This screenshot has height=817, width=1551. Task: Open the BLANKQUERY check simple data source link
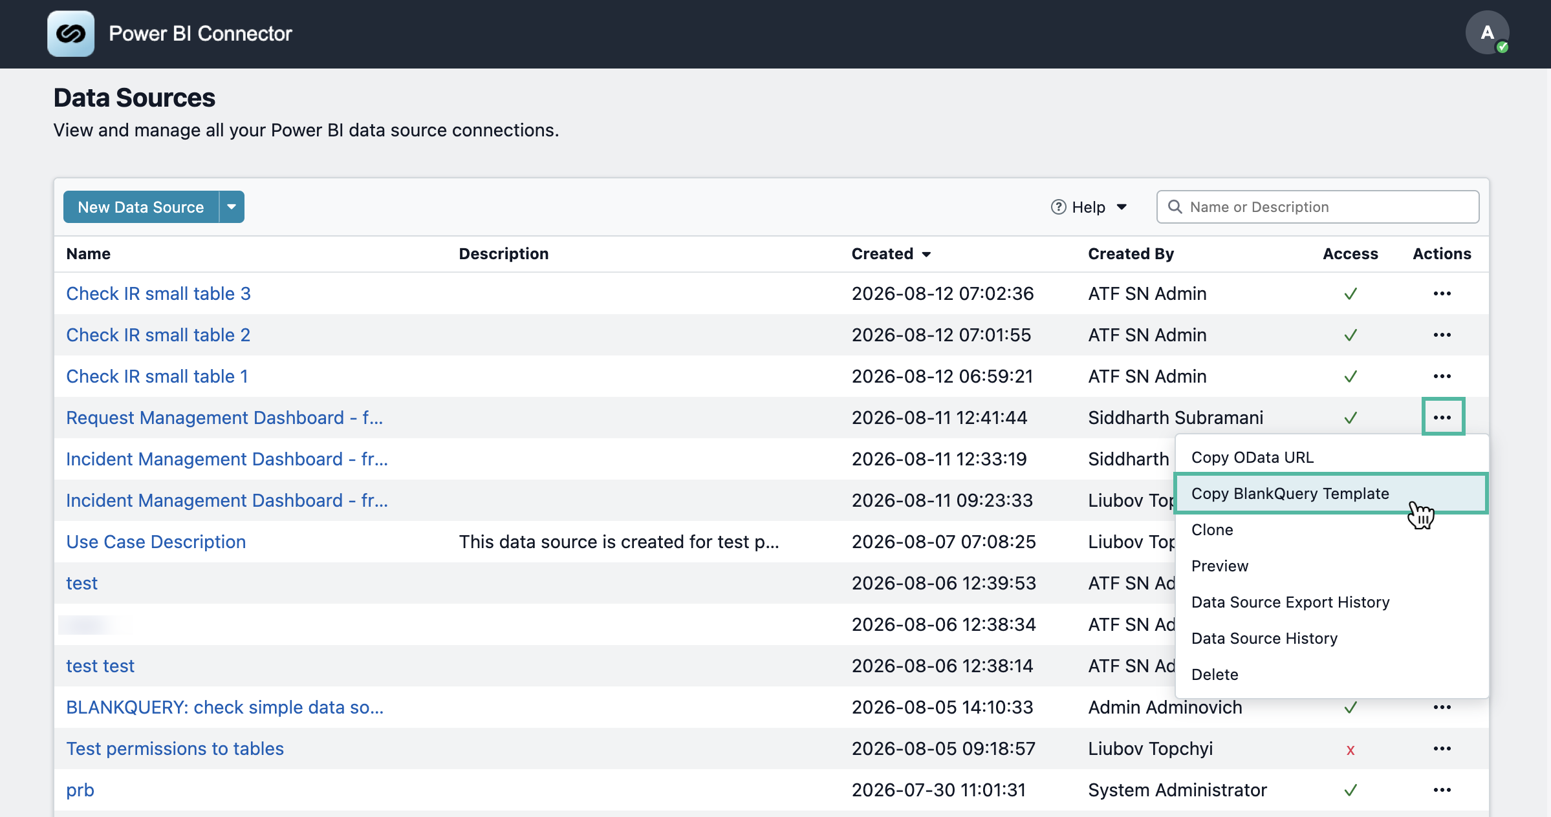pos(225,707)
